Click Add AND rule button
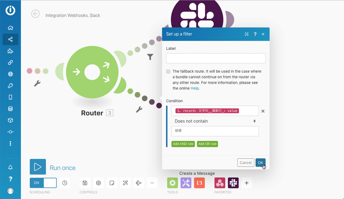This screenshot has width=344, height=199. tap(183, 144)
